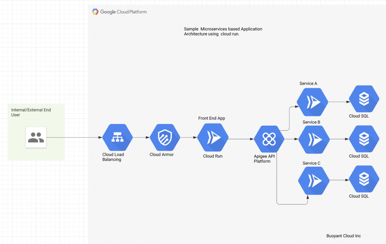Select the end user people icon

pyautogui.click(x=36, y=137)
